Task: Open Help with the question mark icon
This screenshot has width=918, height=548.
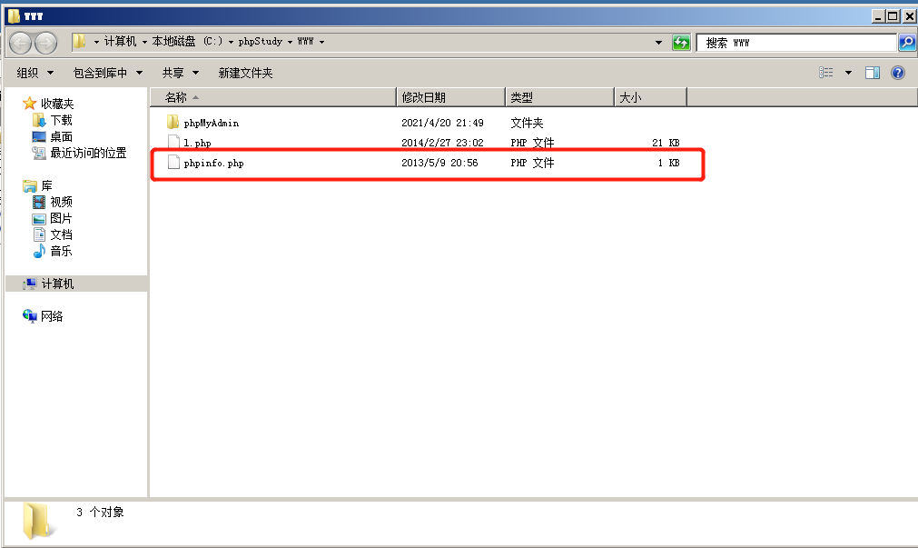Action: (x=897, y=73)
